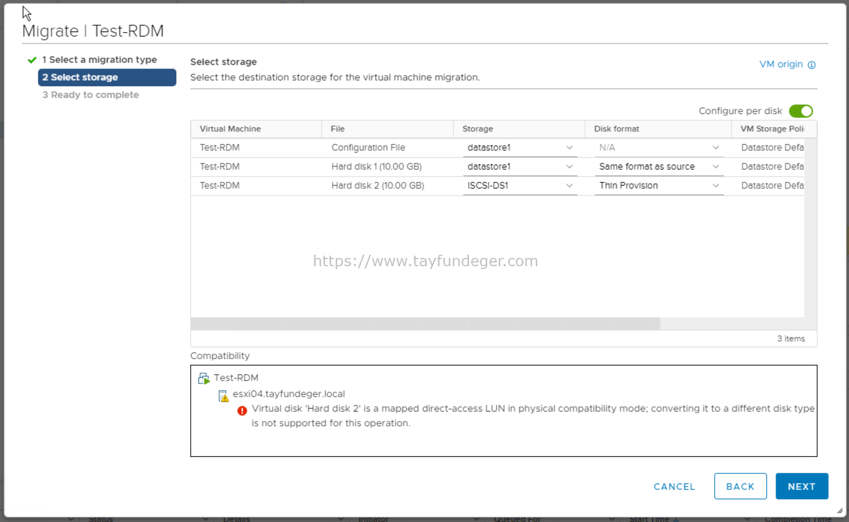Select step 2 Select storage
The height and width of the screenshot is (522, 849).
coord(107,77)
